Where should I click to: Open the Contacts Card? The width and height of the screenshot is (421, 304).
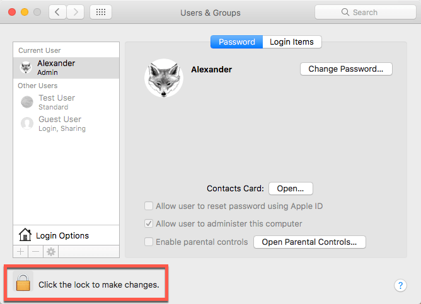coord(291,188)
